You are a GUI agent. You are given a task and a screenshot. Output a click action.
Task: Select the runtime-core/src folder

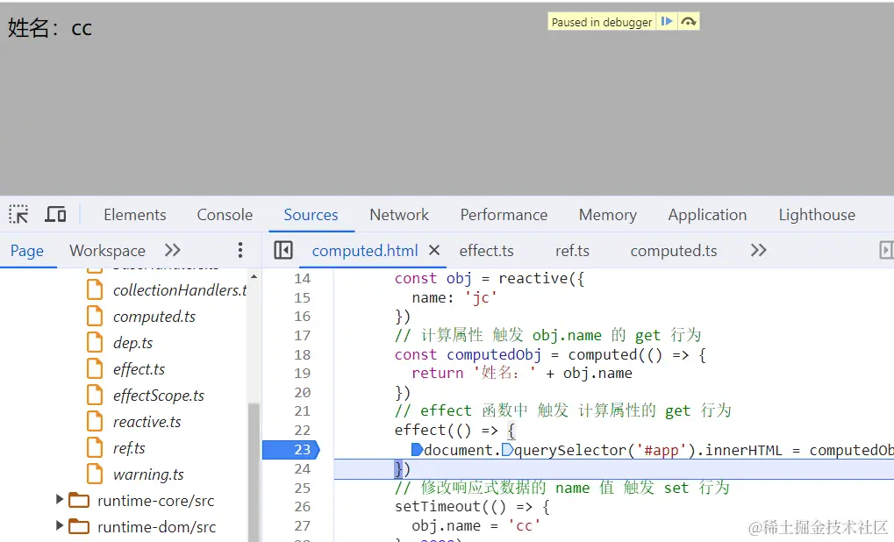click(155, 501)
